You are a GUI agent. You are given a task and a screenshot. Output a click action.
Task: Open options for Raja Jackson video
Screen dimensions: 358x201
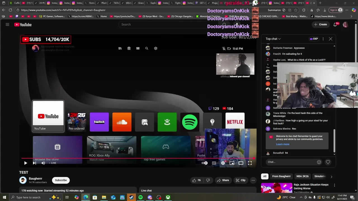(334, 185)
